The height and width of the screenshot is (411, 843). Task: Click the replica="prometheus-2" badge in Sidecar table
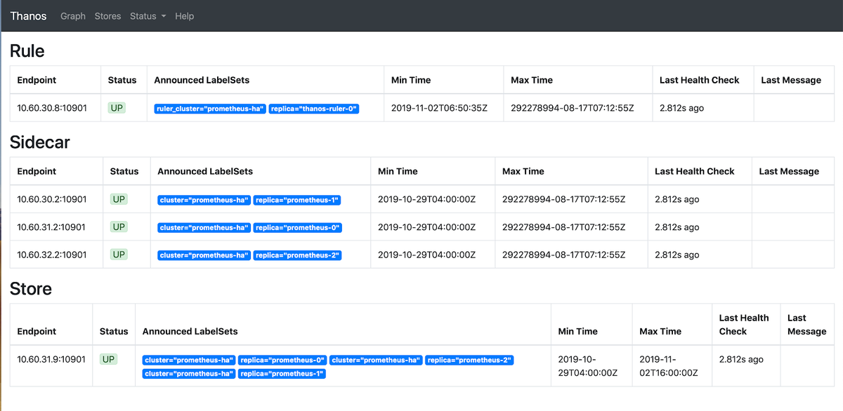click(297, 255)
